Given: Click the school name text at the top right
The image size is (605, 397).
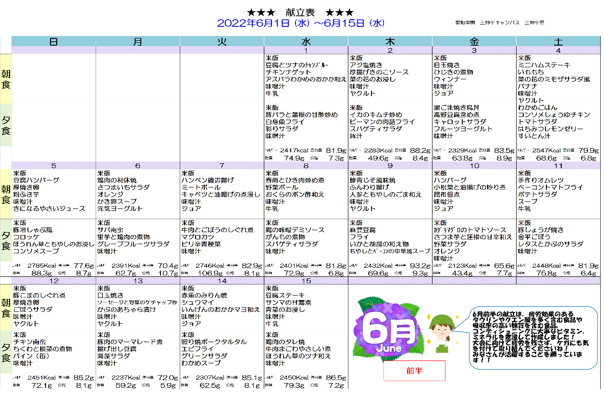Looking at the screenshot, I should [500, 23].
